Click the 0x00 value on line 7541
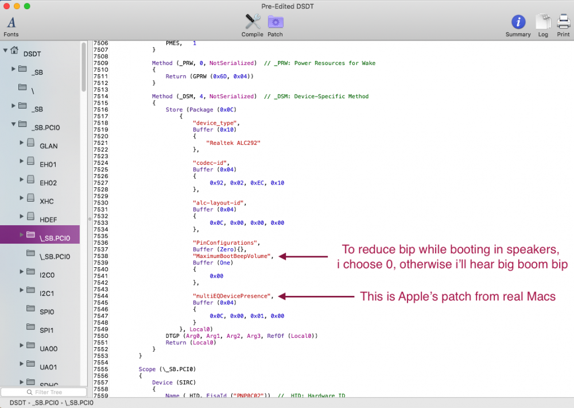 [216, 276]
